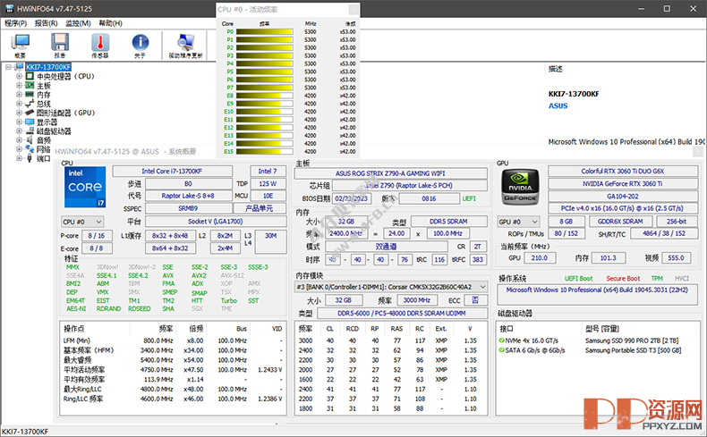Expand the 中央处理器 (CPU) tree node

19,76
